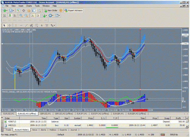Open the Arrows objects dropdown

click(53, 25)
